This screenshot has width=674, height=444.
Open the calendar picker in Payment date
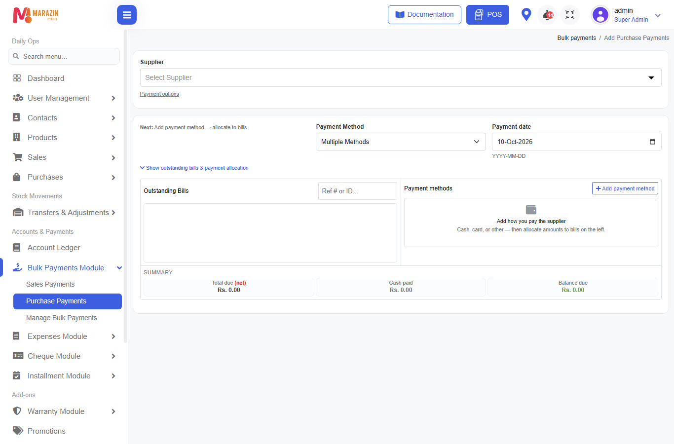coord(652,142)
